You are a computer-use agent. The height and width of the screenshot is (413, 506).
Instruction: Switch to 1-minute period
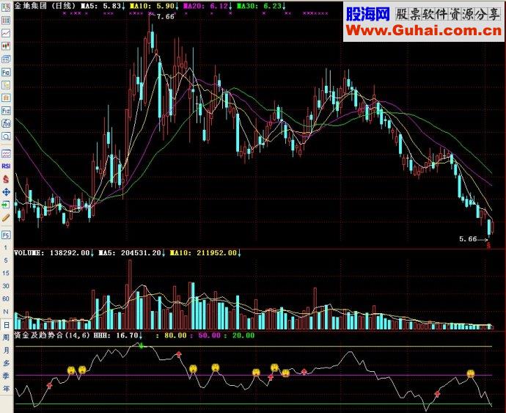pos(5,248)
